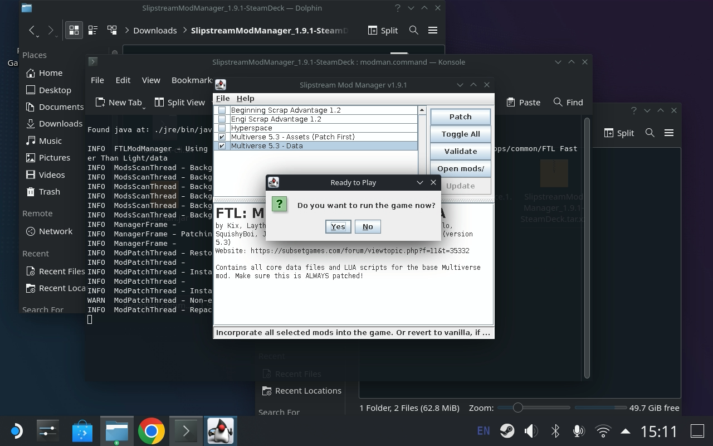Open microphone tray icon
713x446 pixels.
[x=579, y=431]
